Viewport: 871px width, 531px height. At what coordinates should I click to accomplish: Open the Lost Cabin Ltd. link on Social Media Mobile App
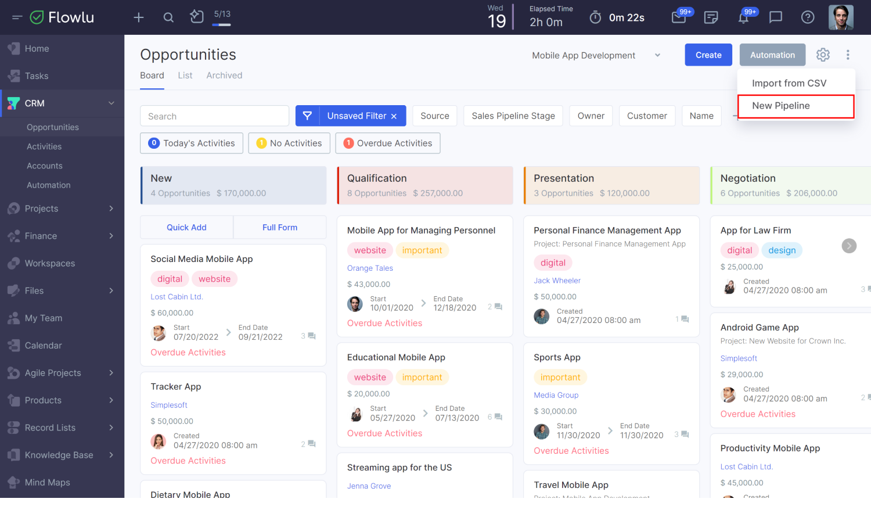tap(177, 296)
